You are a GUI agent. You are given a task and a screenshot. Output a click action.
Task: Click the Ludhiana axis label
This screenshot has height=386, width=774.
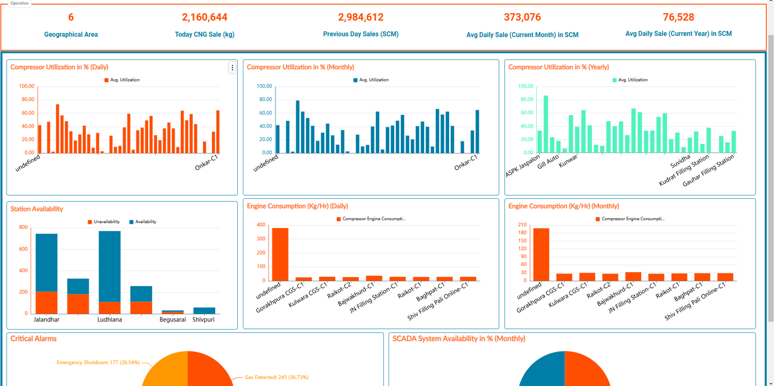109,320
